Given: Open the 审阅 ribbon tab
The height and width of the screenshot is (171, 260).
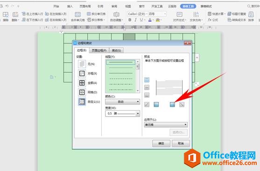Looking at the screenshot, I should point(114,7).
